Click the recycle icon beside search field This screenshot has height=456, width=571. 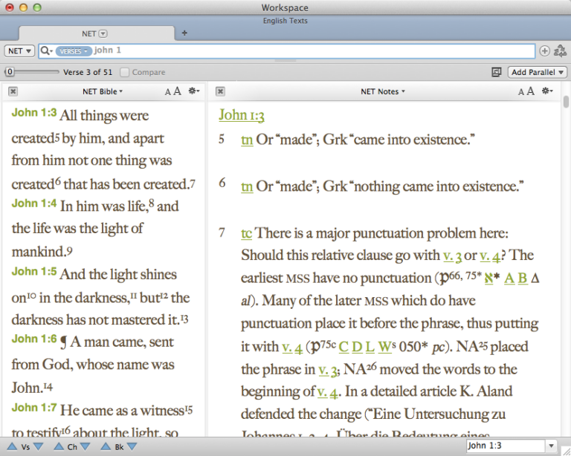point(560,51)
